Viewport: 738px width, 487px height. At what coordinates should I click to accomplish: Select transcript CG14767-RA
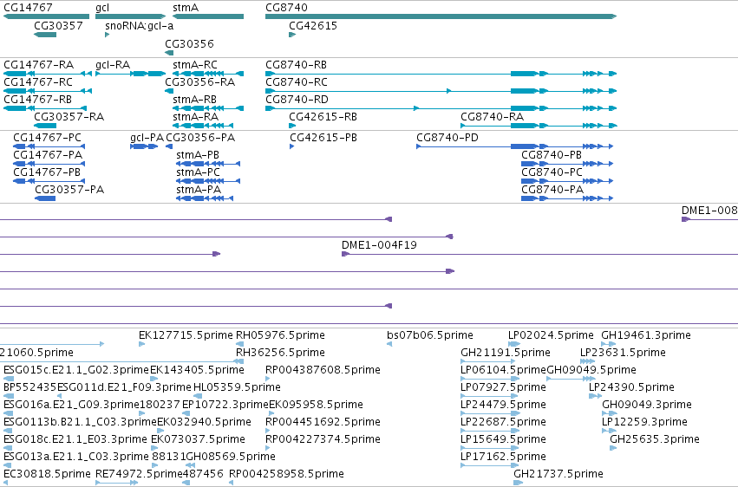coord(39,64)
